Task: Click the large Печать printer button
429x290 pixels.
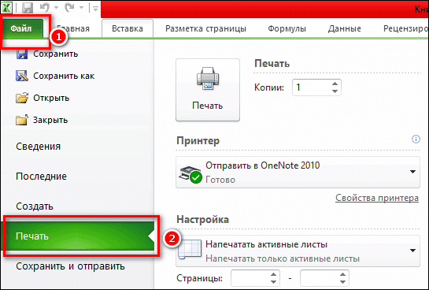Action: (208, 90)
